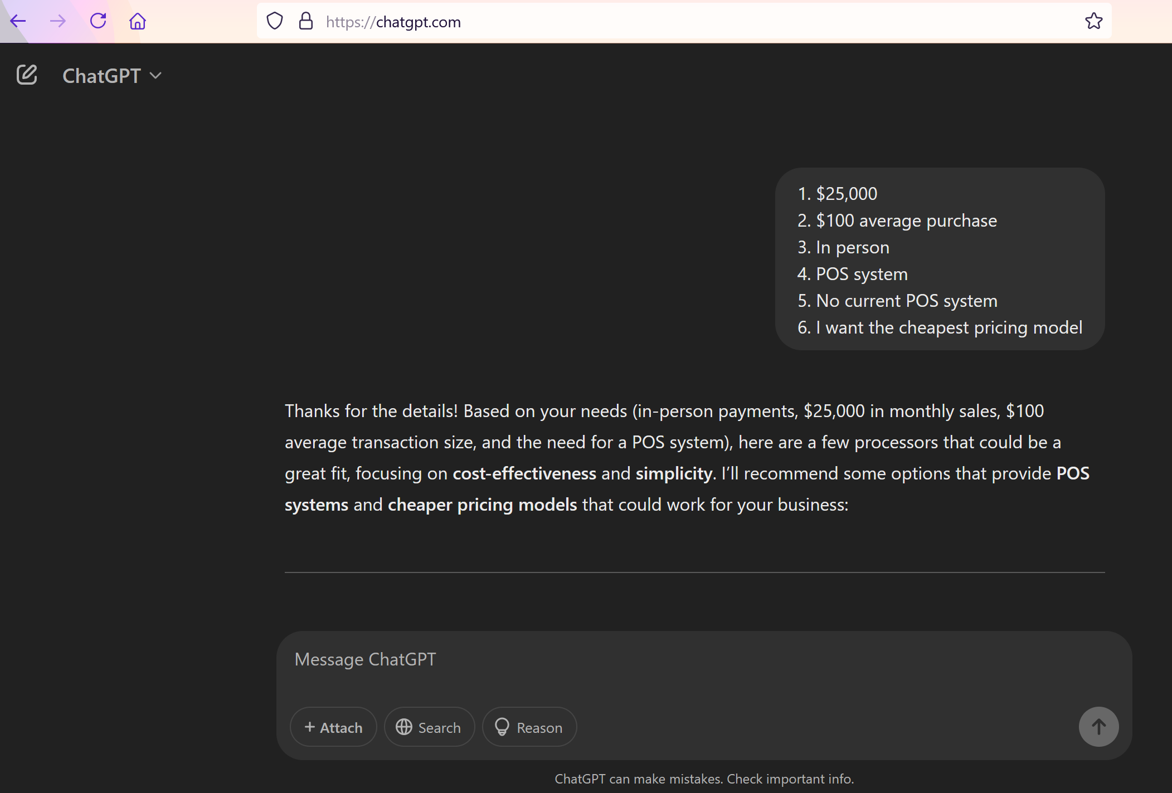
Task: Send message with the up-arrow button
Action: 1098,727
